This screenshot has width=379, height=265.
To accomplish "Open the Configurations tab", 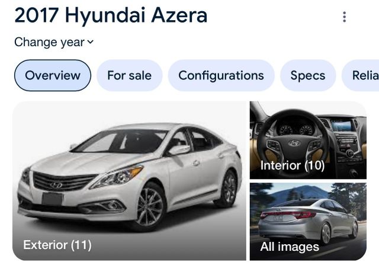I will (x=221, y=75).
